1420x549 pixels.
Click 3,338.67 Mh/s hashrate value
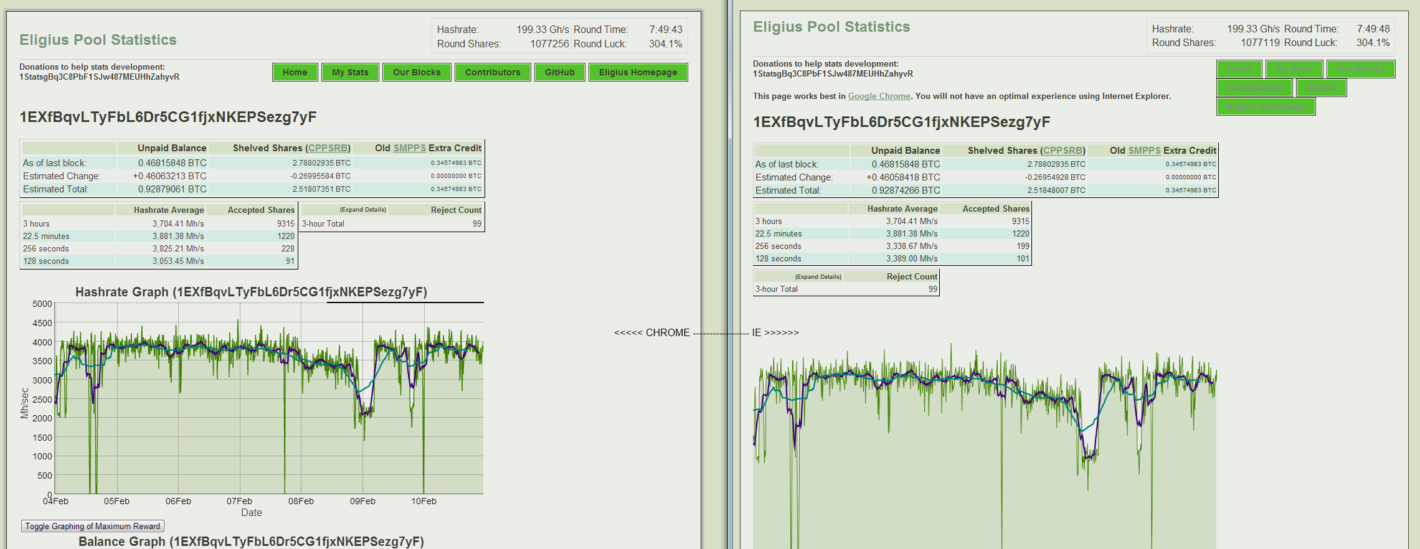[x=912, y=246]
